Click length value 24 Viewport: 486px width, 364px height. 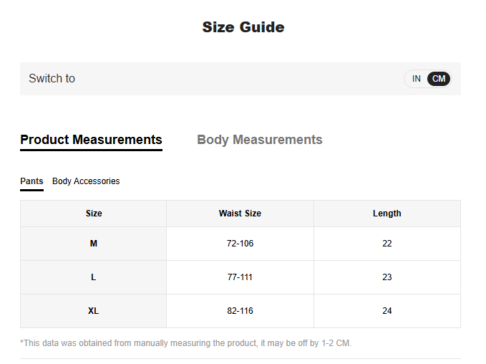(x=387, y=311)
